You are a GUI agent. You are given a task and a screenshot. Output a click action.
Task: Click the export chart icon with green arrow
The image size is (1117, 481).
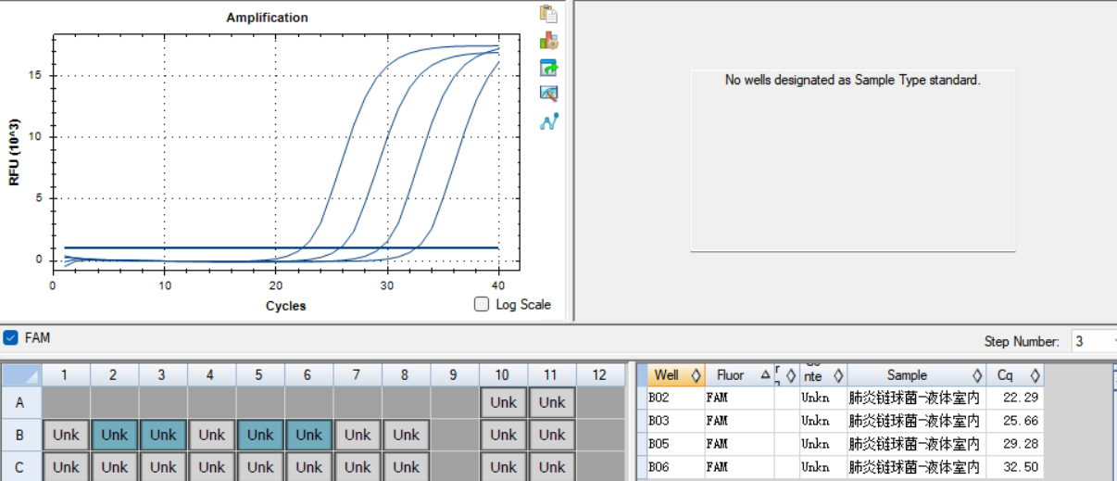(x=549, y=68)
